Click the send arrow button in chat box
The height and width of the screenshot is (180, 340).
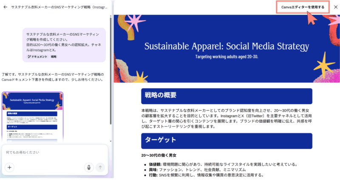click(x=100, y=167)
